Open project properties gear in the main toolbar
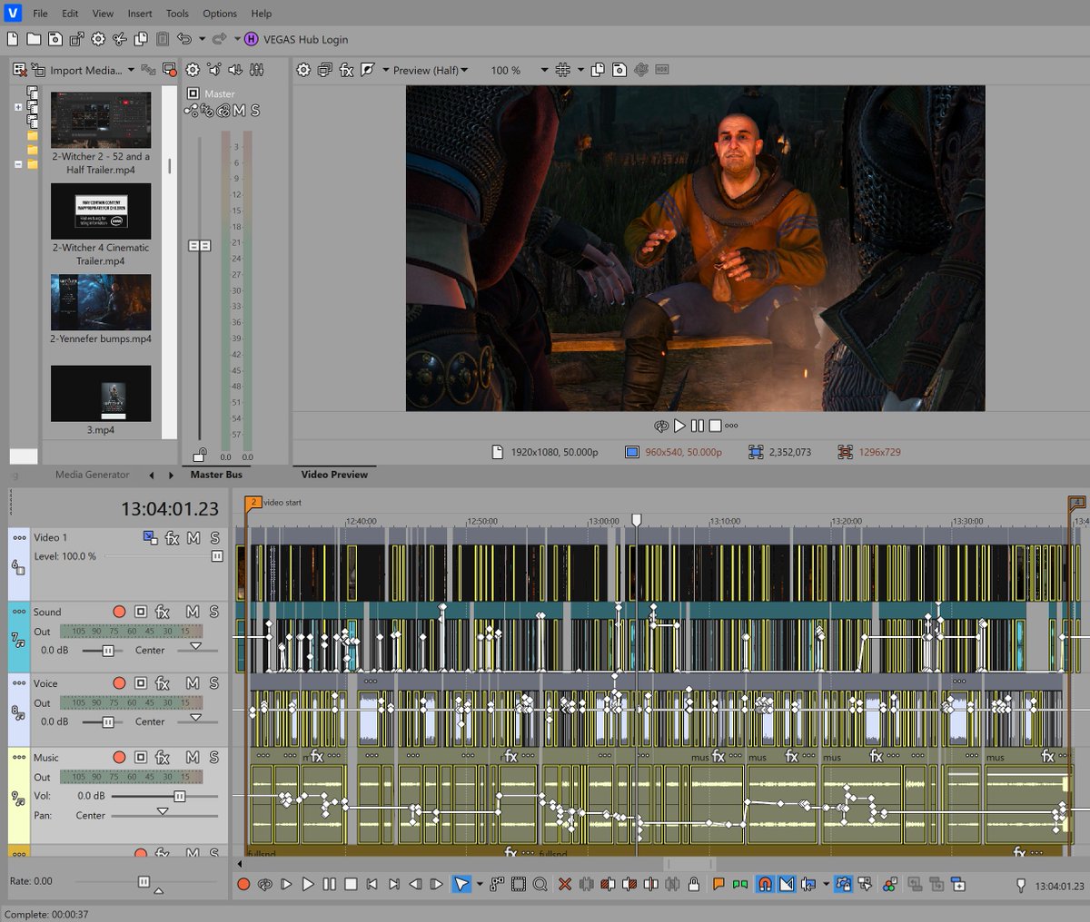This screenshot has height=922, width=1090. (x=98, y=39)
